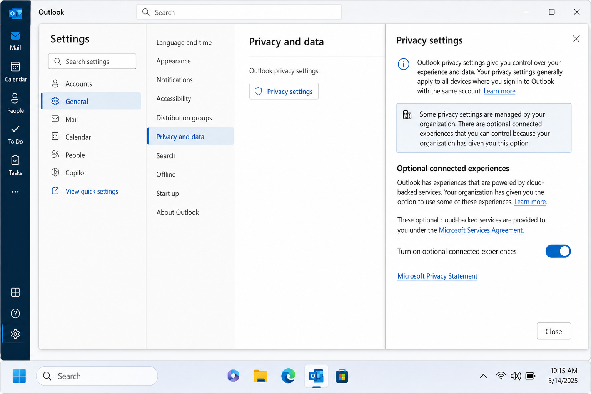591x394 pixels.
Task: Select Mail settings category
Action: click(91, 119)
